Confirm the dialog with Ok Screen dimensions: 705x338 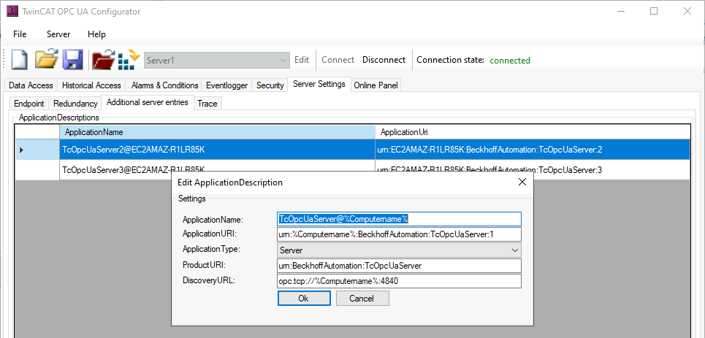tap(304, 299)
